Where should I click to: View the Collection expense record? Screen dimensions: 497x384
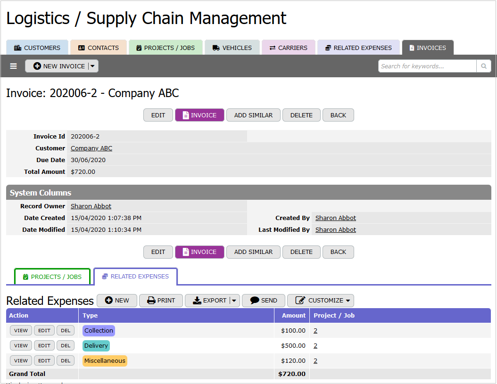pyautogui.click(x=21, y=330)
